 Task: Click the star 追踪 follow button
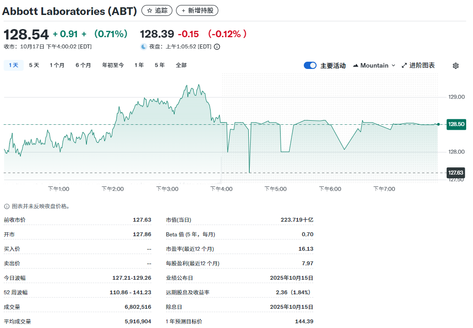[x=157, y=10]
